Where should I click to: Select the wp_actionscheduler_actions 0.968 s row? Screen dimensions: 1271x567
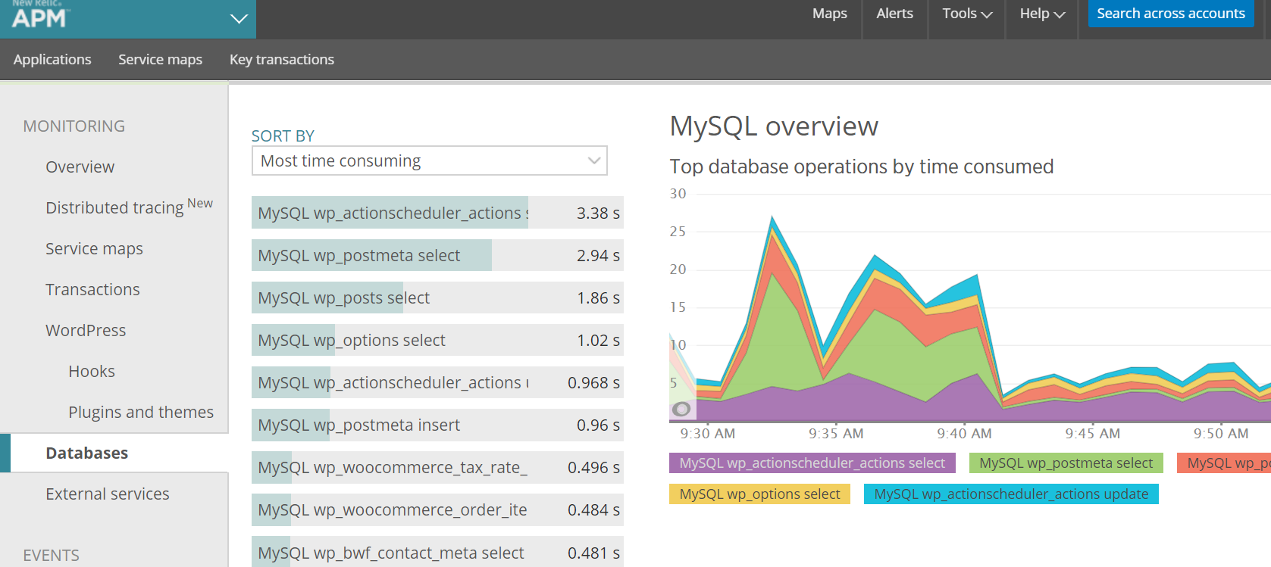pyautogui.click(x=437, y=382)
